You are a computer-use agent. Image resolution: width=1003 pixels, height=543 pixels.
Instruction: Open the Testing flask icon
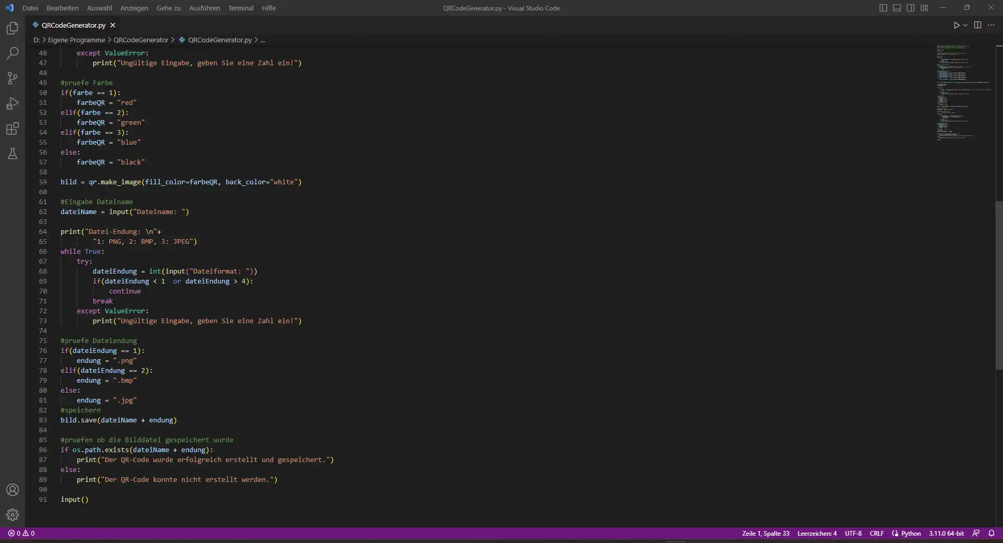coord(13,154)
